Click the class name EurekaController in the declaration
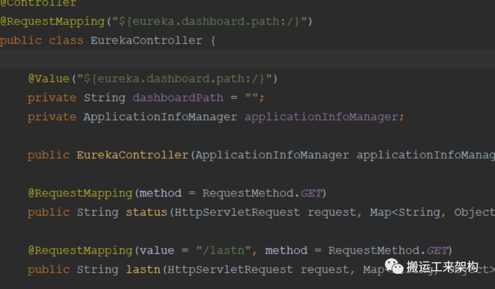This screenshot has width=495, height=289. [147, 40]
